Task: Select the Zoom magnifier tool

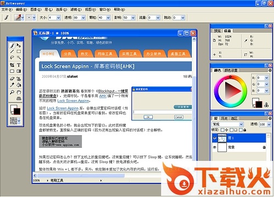Action: pyautogui.click(x=12, y=92)
